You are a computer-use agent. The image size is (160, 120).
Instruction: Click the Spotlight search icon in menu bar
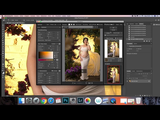point(152,16)
